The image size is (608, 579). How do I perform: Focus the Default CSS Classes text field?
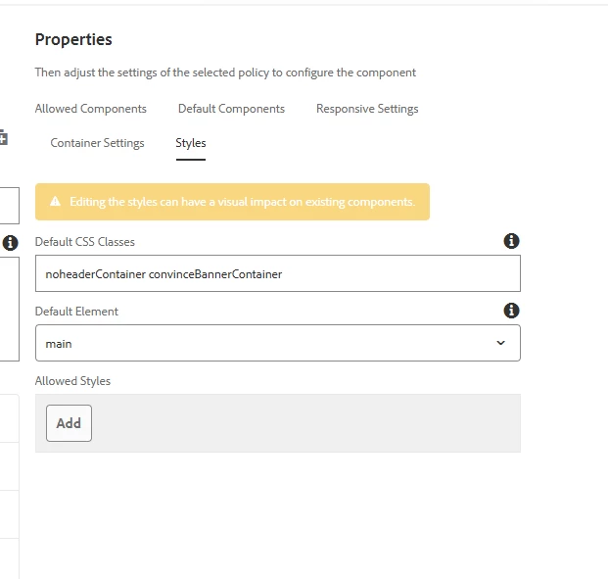pos(277,274)
